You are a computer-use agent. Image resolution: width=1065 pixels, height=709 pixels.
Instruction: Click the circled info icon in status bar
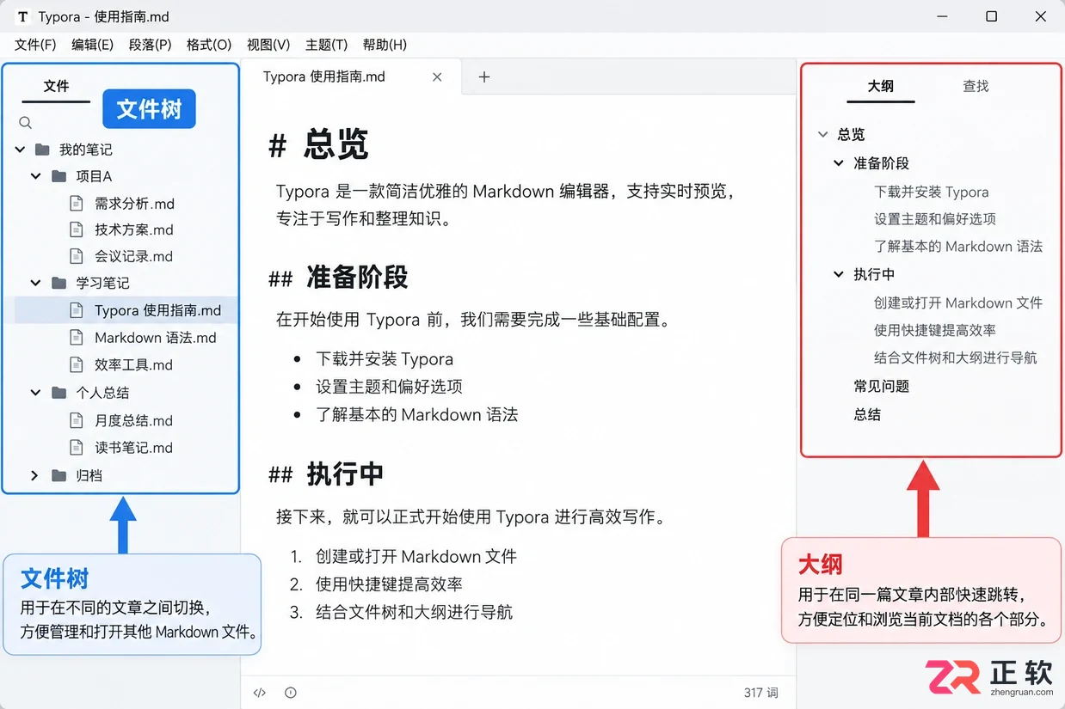291,693
